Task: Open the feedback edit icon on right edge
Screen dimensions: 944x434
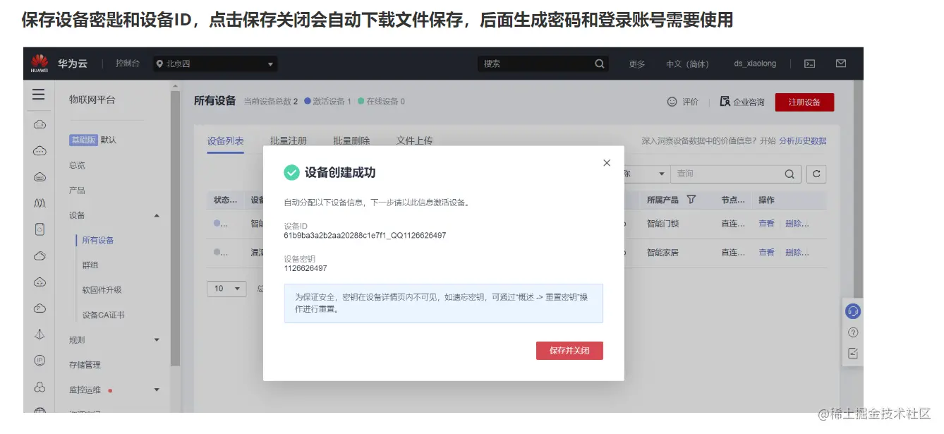Action: coord(853,354)
